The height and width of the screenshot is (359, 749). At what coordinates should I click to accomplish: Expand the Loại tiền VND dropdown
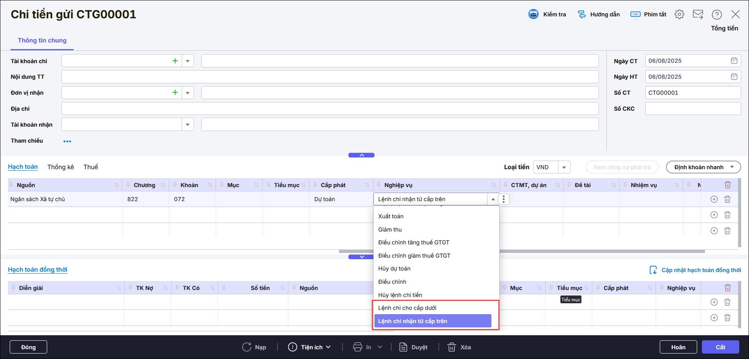[564, 167]
